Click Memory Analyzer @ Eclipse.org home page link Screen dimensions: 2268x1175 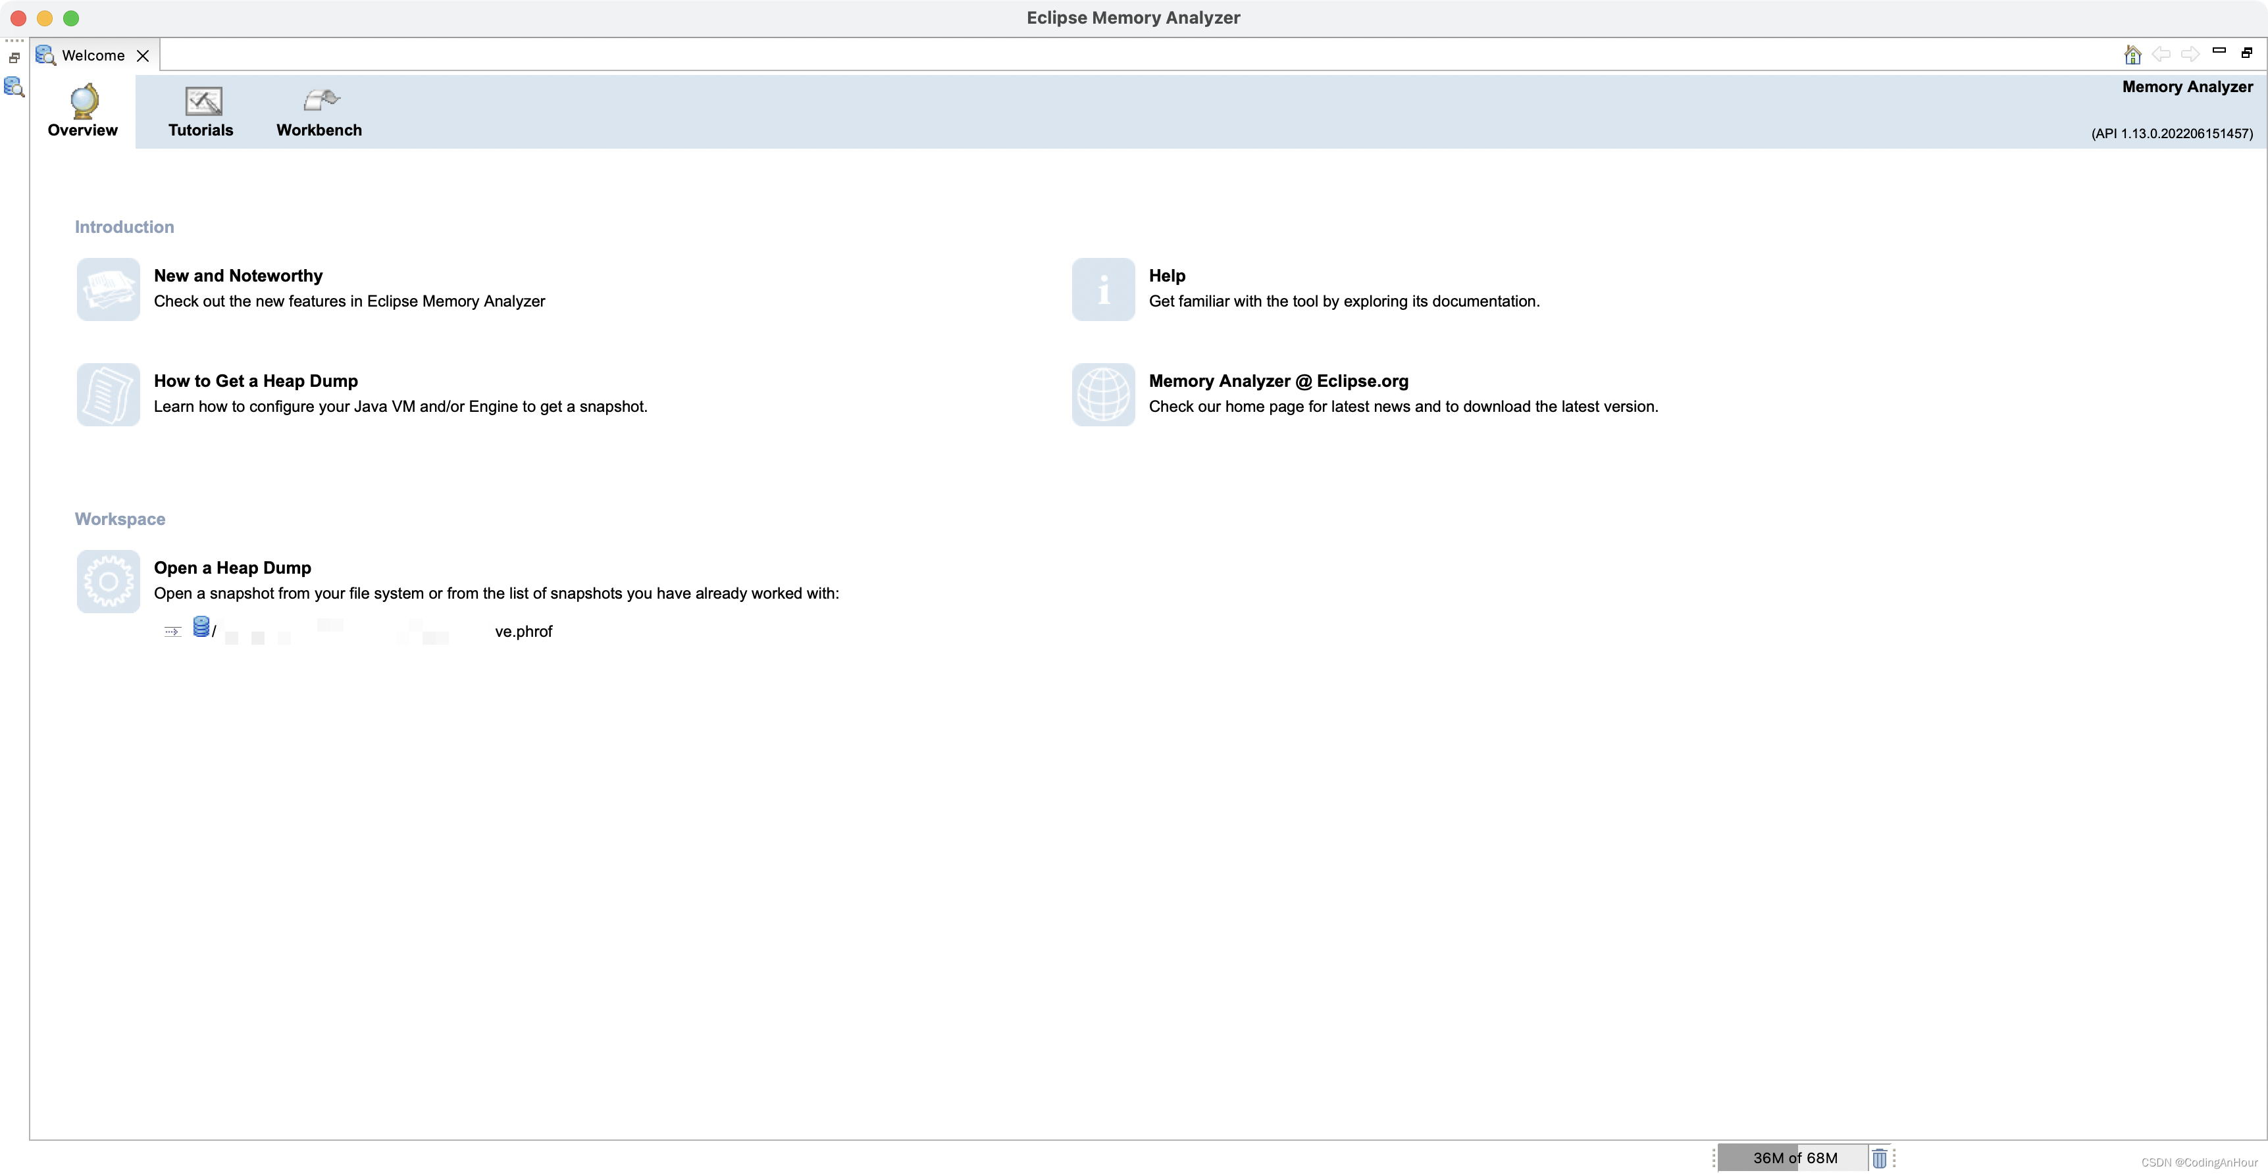pyautogui.click(x=1279, y=381)
